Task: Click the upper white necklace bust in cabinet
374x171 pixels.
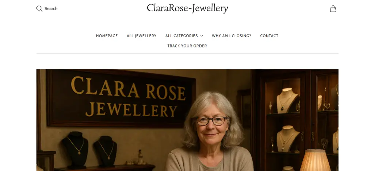Action: point(287,101)
